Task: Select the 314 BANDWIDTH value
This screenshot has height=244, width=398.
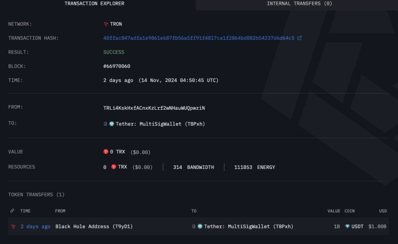Action: coord(194,167)
